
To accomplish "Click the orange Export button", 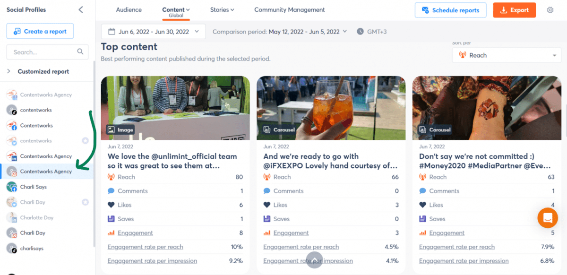I will [514, 10].
